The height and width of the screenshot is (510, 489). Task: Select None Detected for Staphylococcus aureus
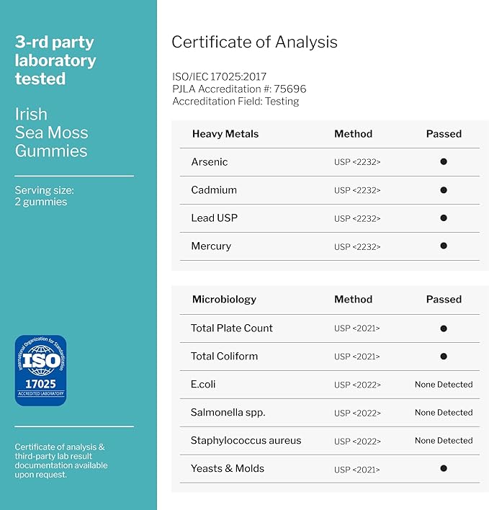tap(444, 441)
